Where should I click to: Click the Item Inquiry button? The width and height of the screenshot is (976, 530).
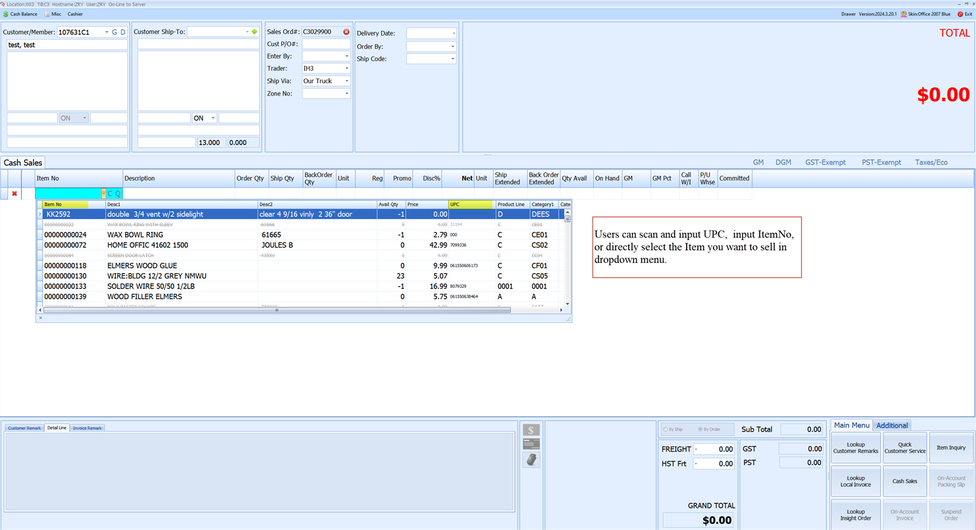950,448
